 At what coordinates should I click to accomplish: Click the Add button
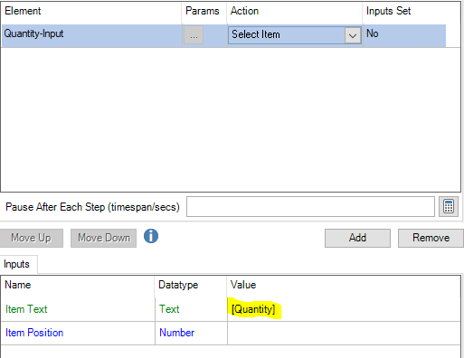[357, 238]
